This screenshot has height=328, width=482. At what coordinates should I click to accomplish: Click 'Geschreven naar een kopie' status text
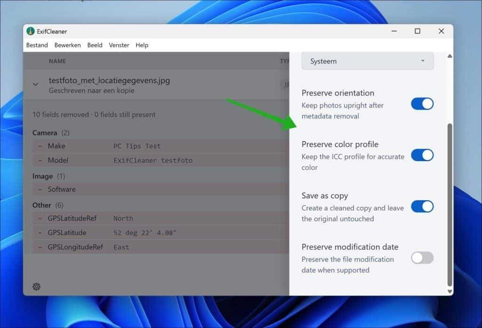[x=92, y=91]
